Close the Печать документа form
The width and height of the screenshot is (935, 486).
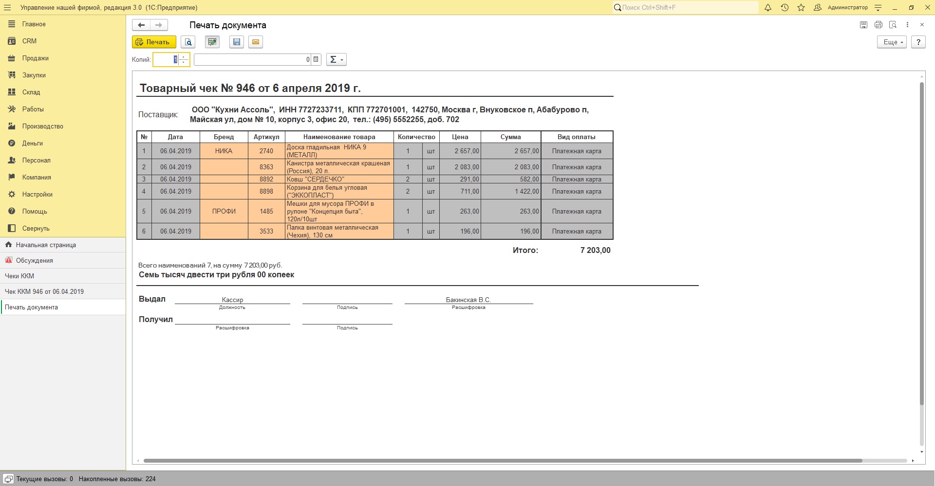point(922,25)
